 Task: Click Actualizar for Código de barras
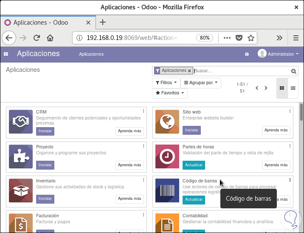tap(194, 200)
